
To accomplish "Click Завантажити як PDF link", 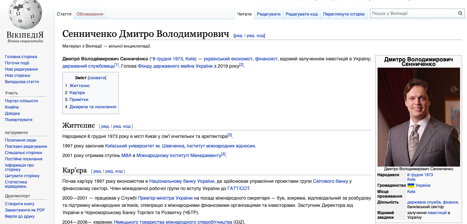I will click(x=25, y=210).
